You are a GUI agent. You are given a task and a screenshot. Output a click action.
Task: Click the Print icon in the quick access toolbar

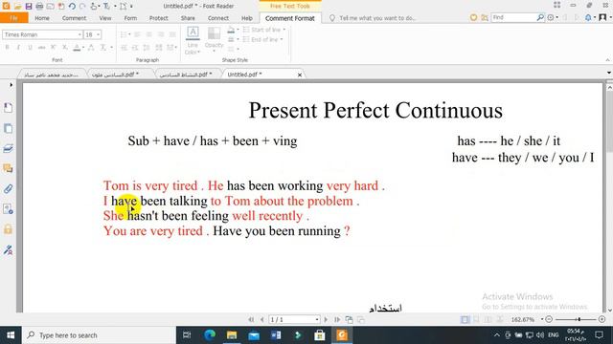pyautogui.click(x=39, y=6)
